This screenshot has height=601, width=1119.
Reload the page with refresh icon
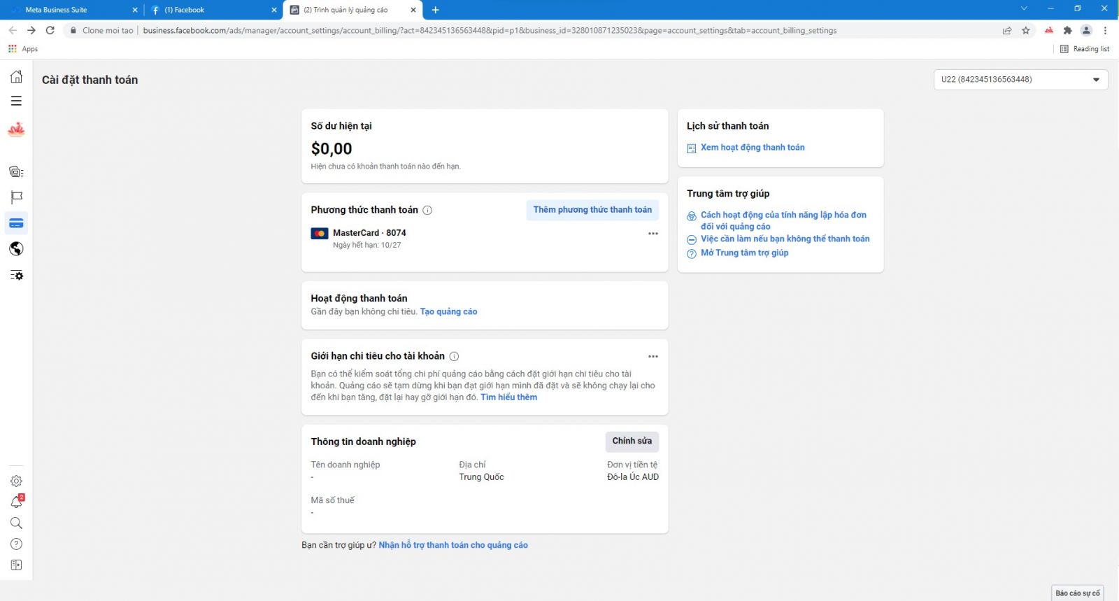pyautogui.click(x=50, y=30)
